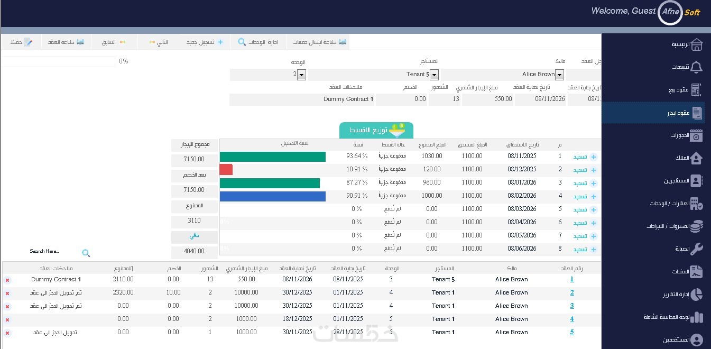Click طباعة ايصال دفعات print receipts
Viewport: 711px width, 349px height.
319,42
